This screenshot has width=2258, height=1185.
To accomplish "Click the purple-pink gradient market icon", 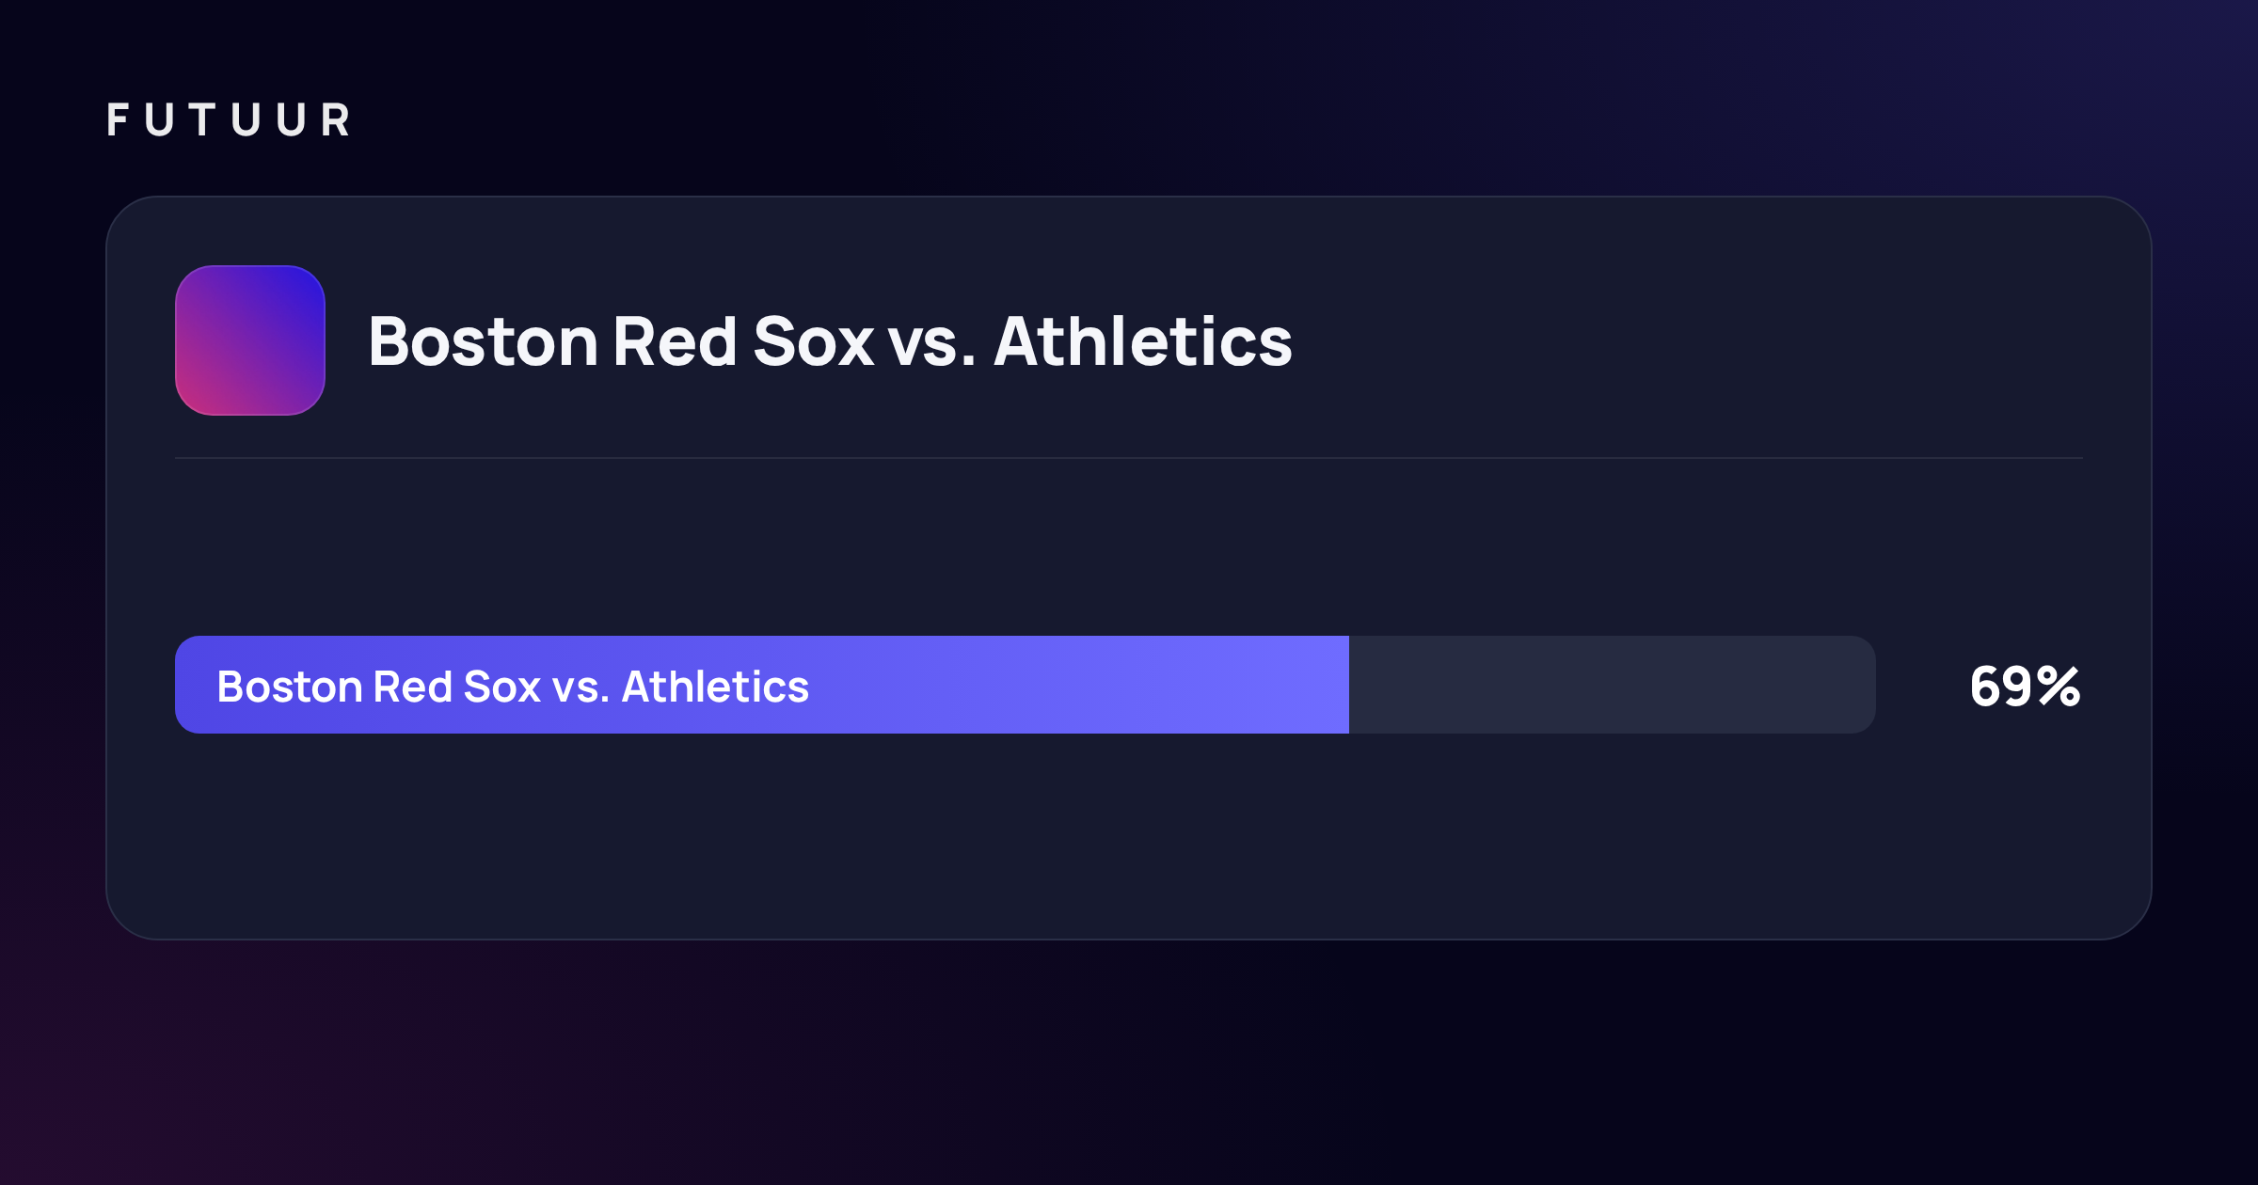I will (250, 340).
